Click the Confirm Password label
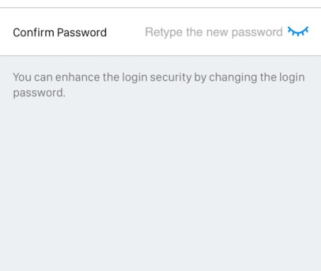 [60, 33]
